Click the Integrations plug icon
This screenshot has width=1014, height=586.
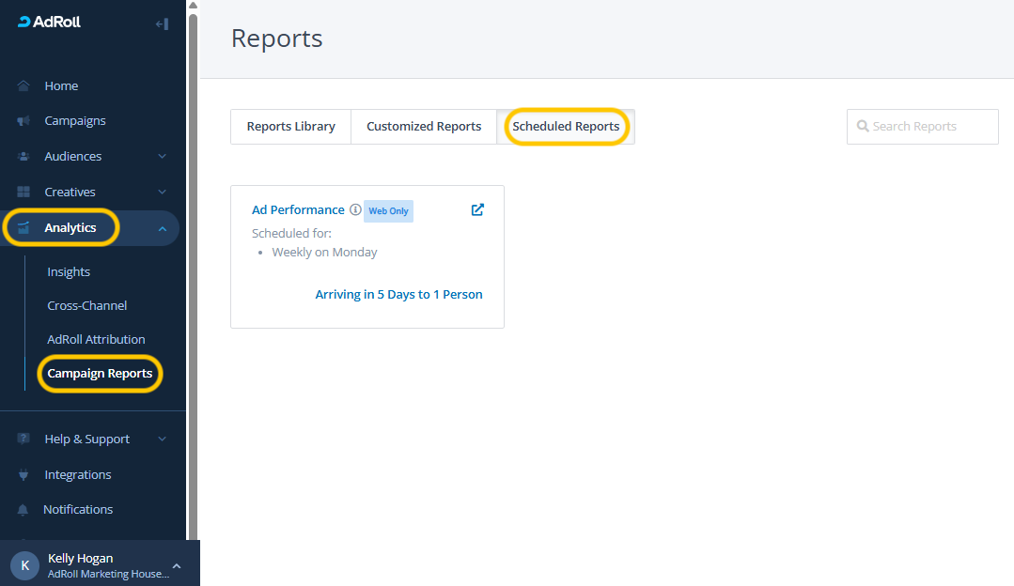coord(23,475)
